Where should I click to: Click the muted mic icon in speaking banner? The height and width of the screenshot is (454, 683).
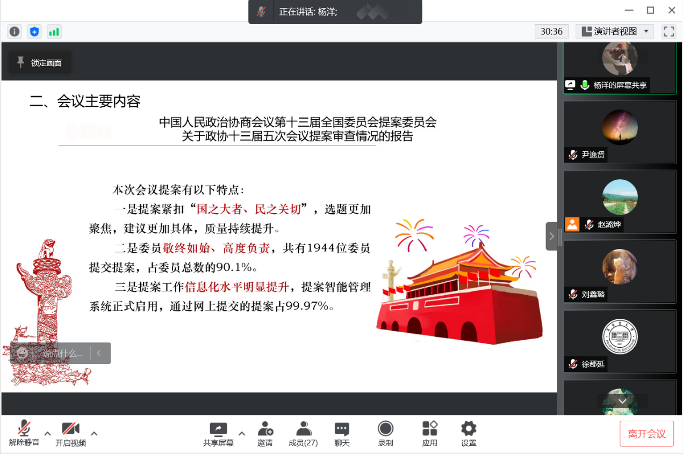point(261,12)
